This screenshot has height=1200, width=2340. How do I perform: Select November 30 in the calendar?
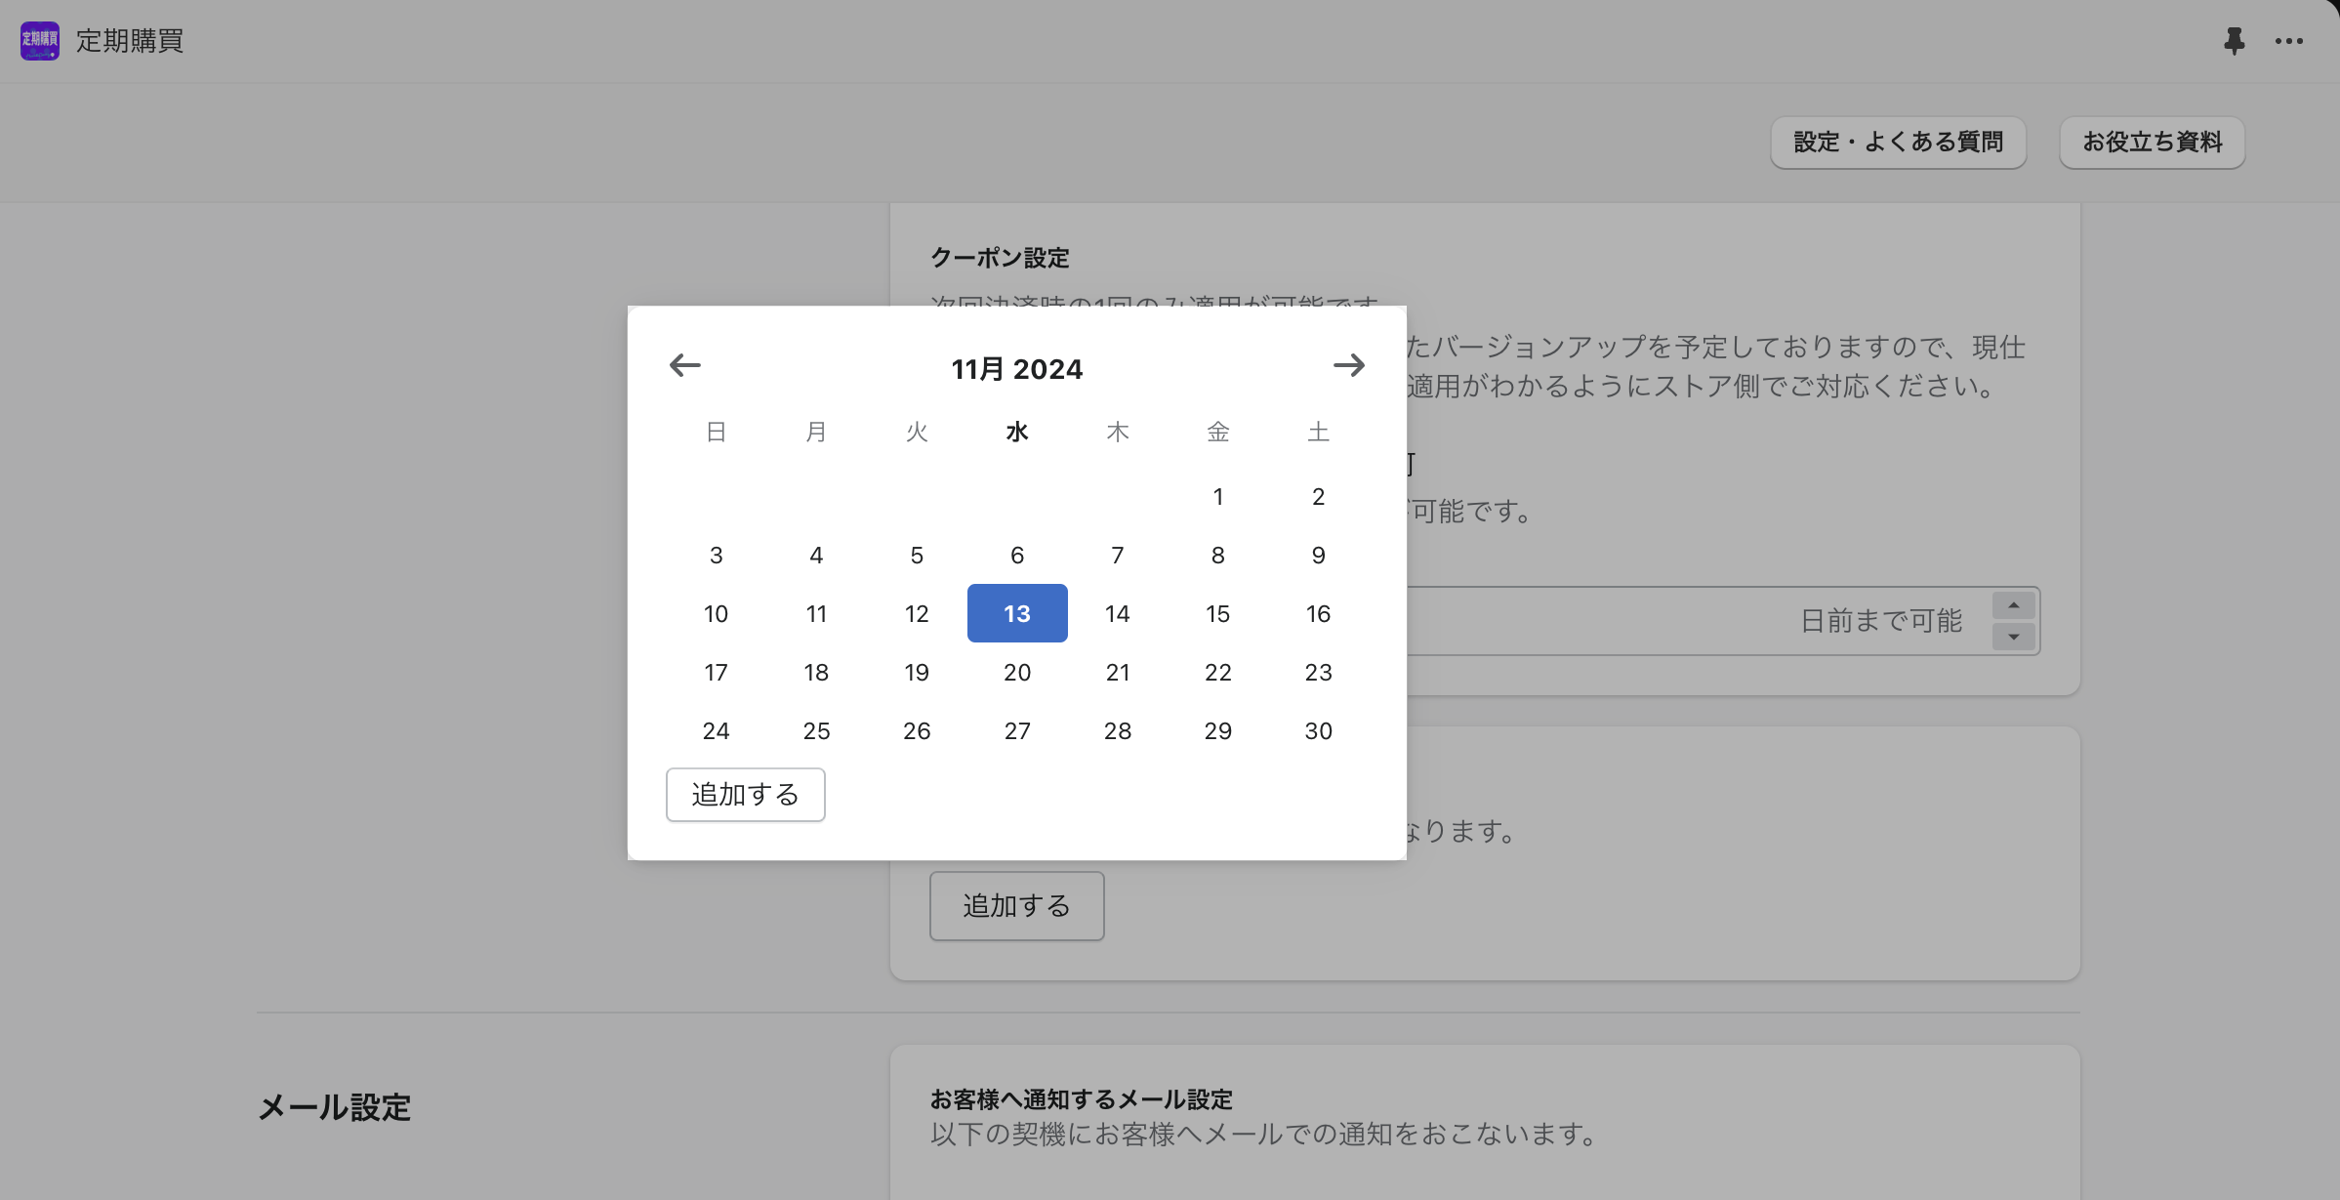(1318, 730)
